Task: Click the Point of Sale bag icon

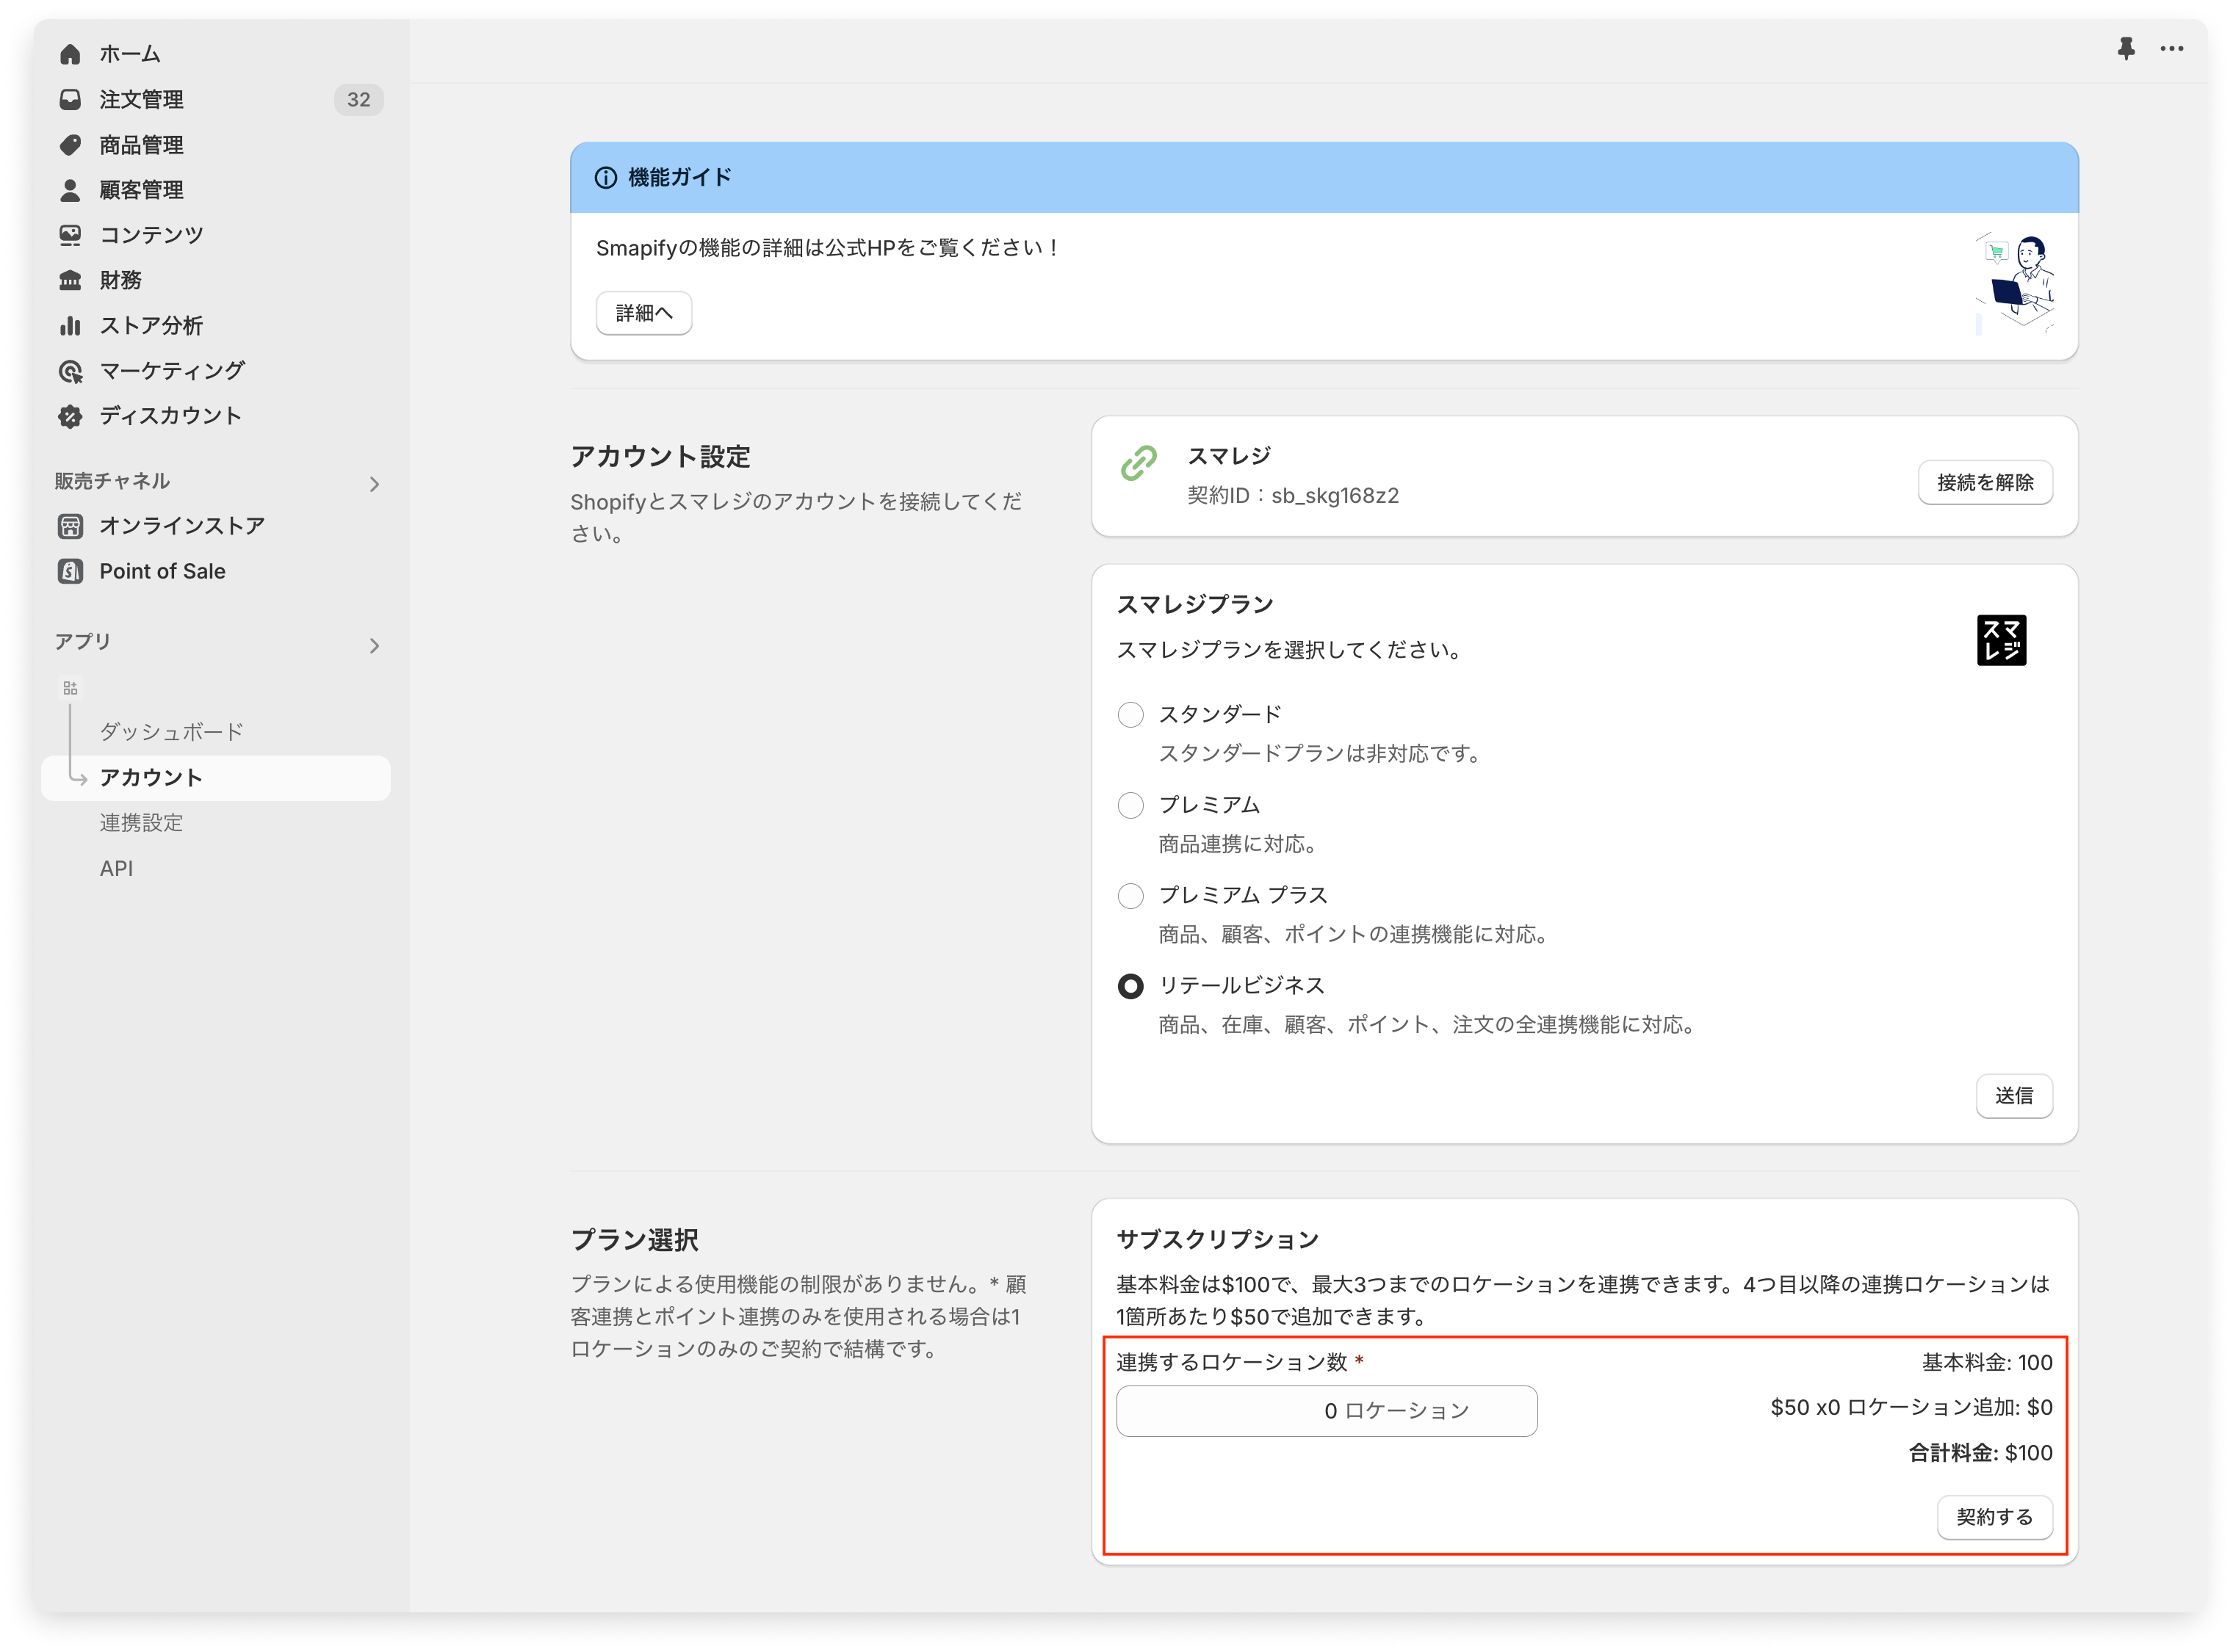Action: (70, 571)
